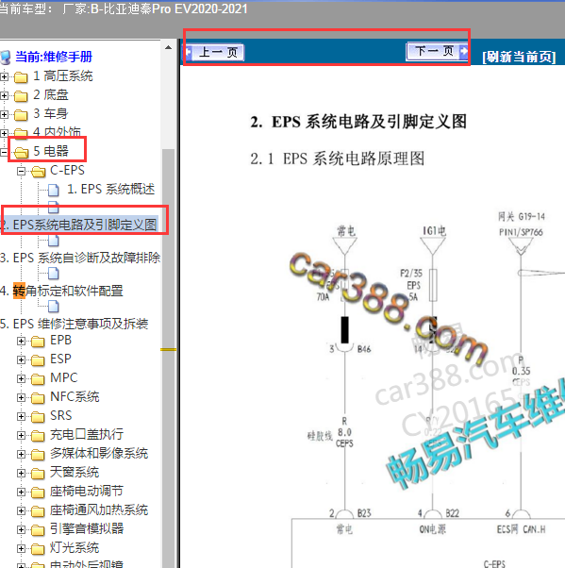Expand the 座椅电动调节 folder
This screenshot has height=568, width=565.
21,492
